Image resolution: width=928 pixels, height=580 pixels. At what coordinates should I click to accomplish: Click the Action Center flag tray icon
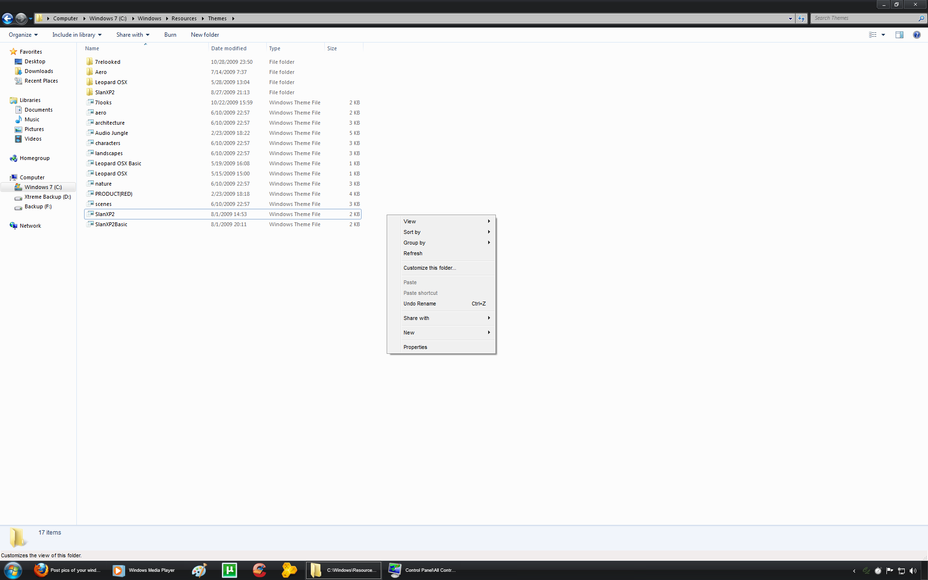pos(890,571)
